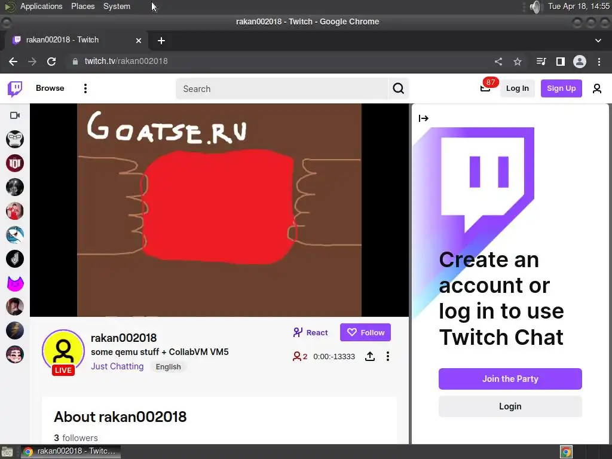Close the rakan002018 - Twitch tab
Image resolution: width=612 pixels, height=459 pixels.
point(139,41)
